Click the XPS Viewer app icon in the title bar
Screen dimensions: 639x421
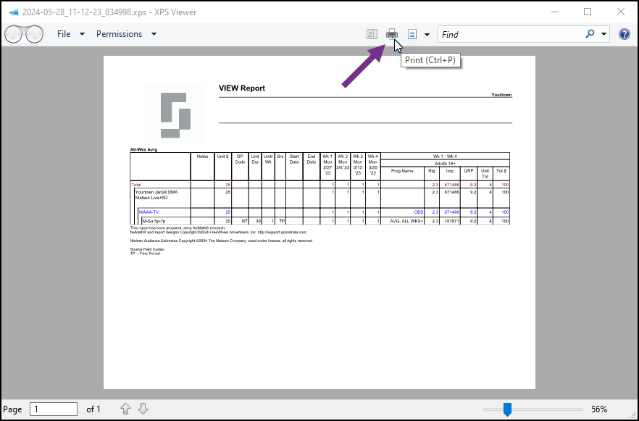(x=14, y=12)
